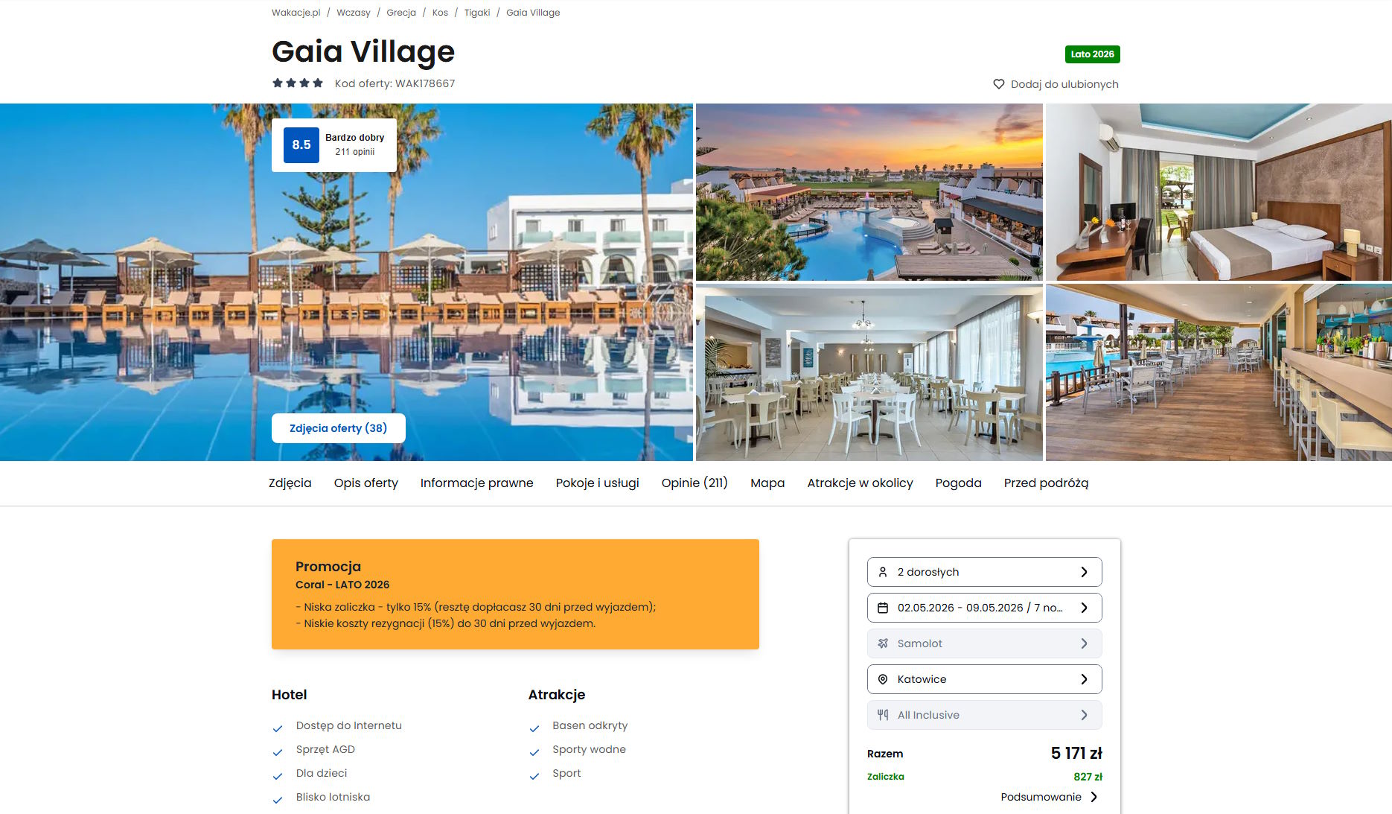Switch to the Opinie (211) tab
The width and height of the screenshot is (1392, 814).
pyautogui.click(x=695, y=483)
